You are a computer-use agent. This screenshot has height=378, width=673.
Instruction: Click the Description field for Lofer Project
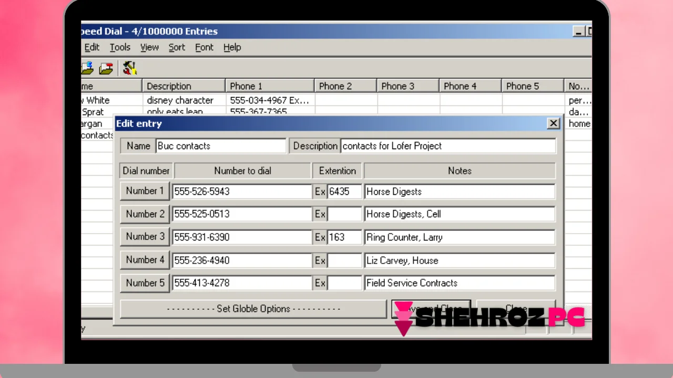point(448,146)
